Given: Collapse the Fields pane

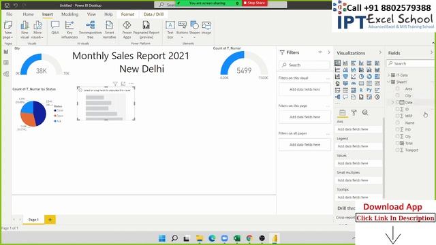Looking at the screenshot, I should pyautogui.click(x=431, y=52).
